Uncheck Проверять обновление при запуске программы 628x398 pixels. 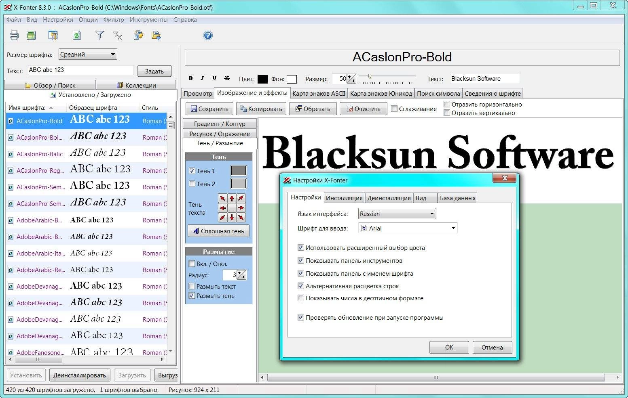[x=300, y=317]
